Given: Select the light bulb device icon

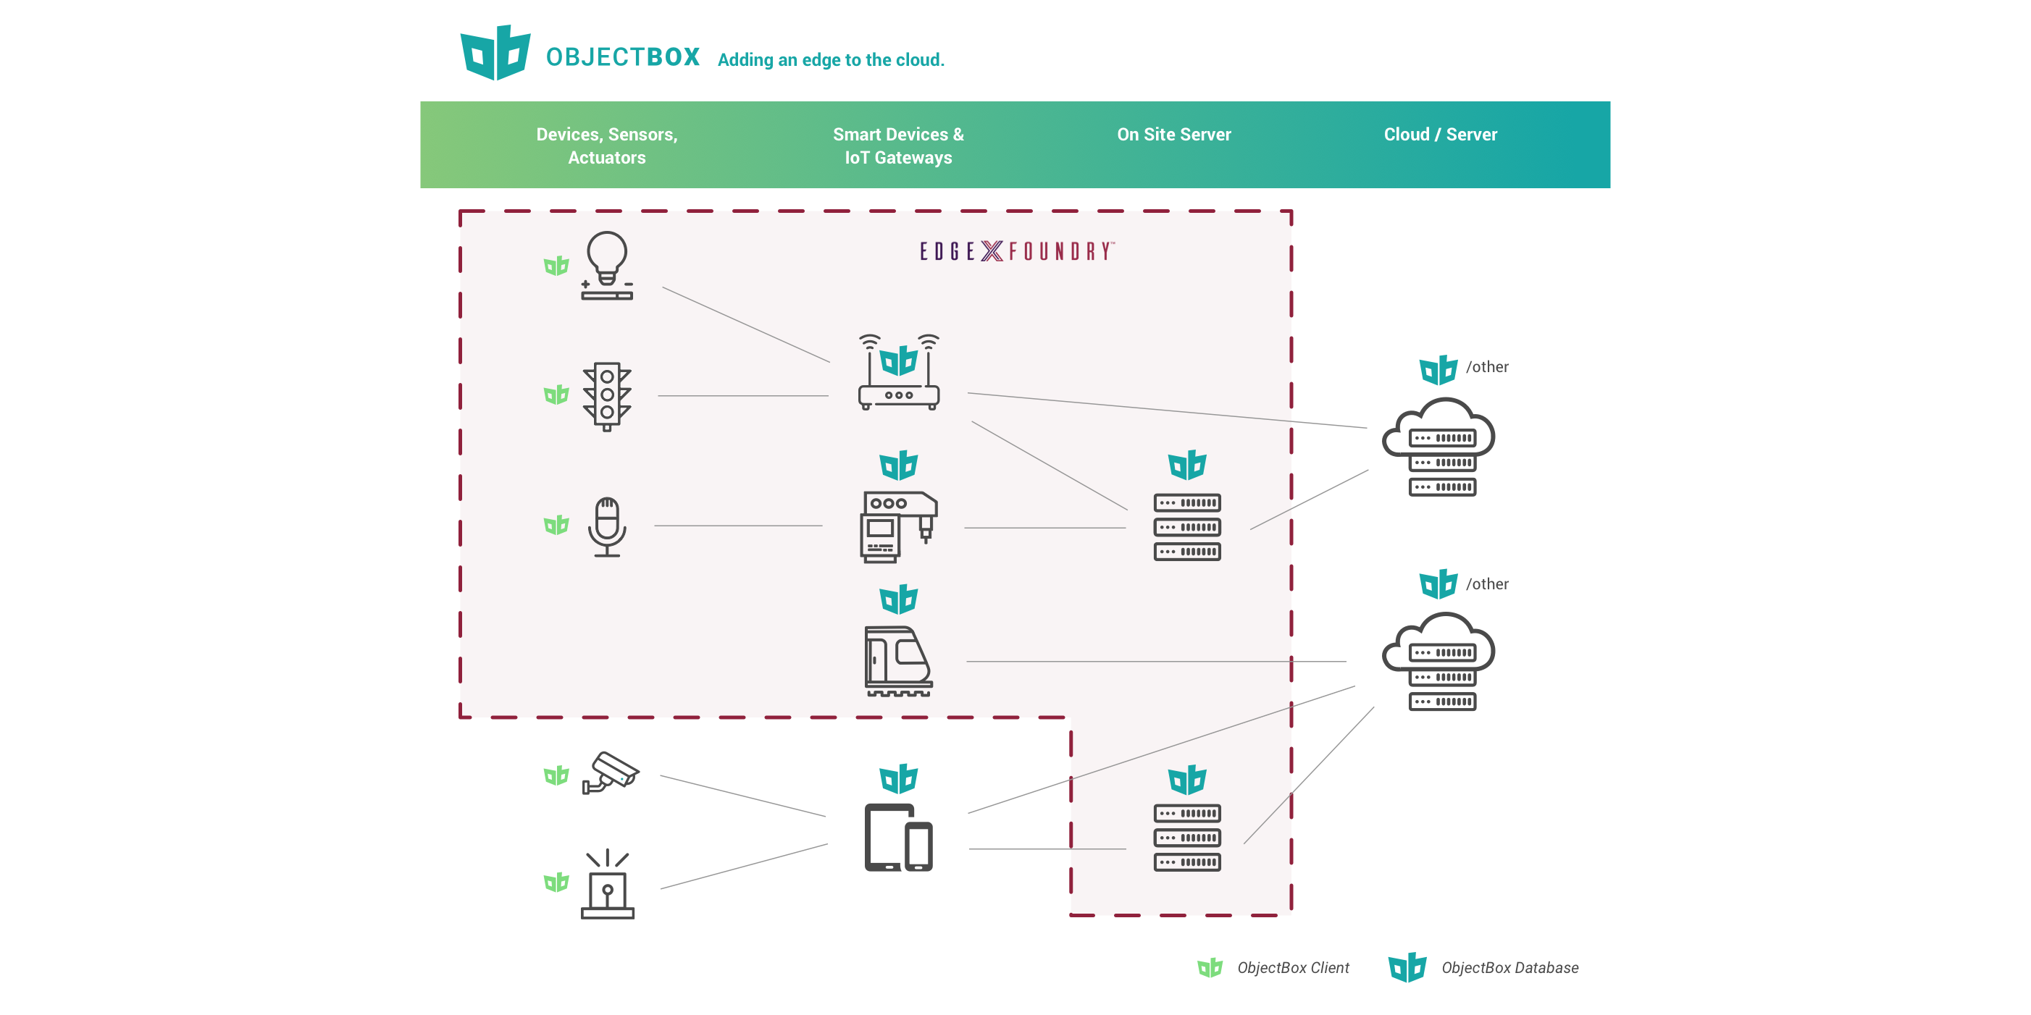Looking at the screenshot, I should [x=607, y=266].
